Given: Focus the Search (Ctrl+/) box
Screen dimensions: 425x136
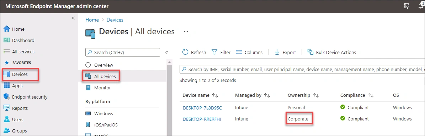Looking at the screenshot, I should tap(122, 53).
